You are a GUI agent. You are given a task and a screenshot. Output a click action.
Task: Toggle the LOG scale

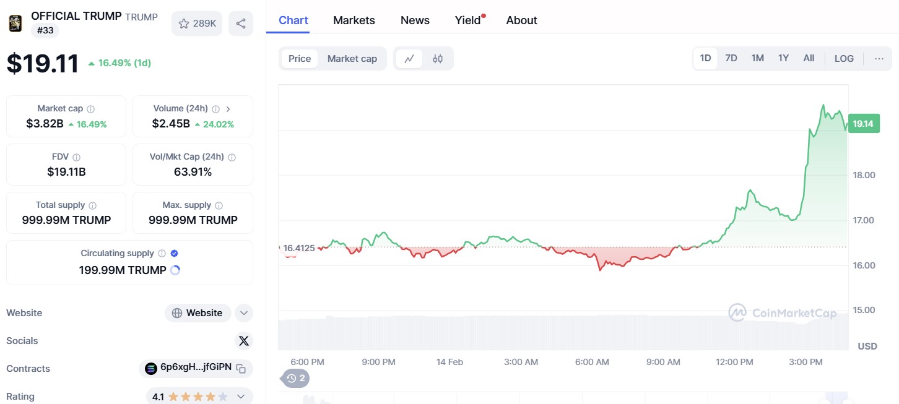tap(844, 59)
